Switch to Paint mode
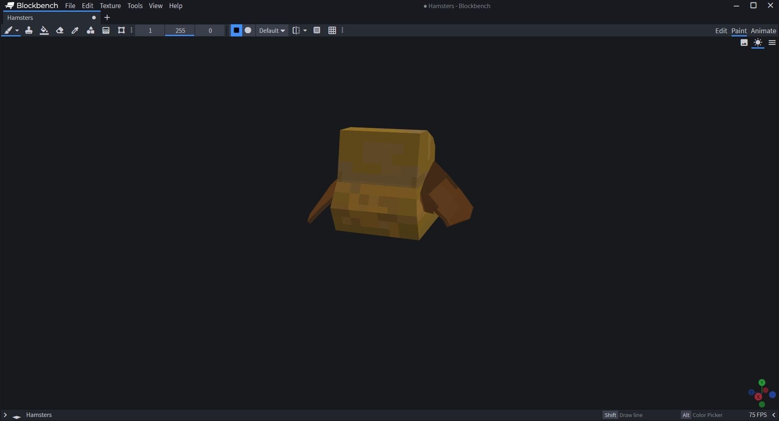The image size is (779, 421). [739, 31]
